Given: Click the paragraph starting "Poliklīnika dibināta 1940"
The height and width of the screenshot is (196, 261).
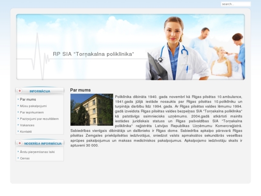Looking at the screenshot, I should coord(156,121).
